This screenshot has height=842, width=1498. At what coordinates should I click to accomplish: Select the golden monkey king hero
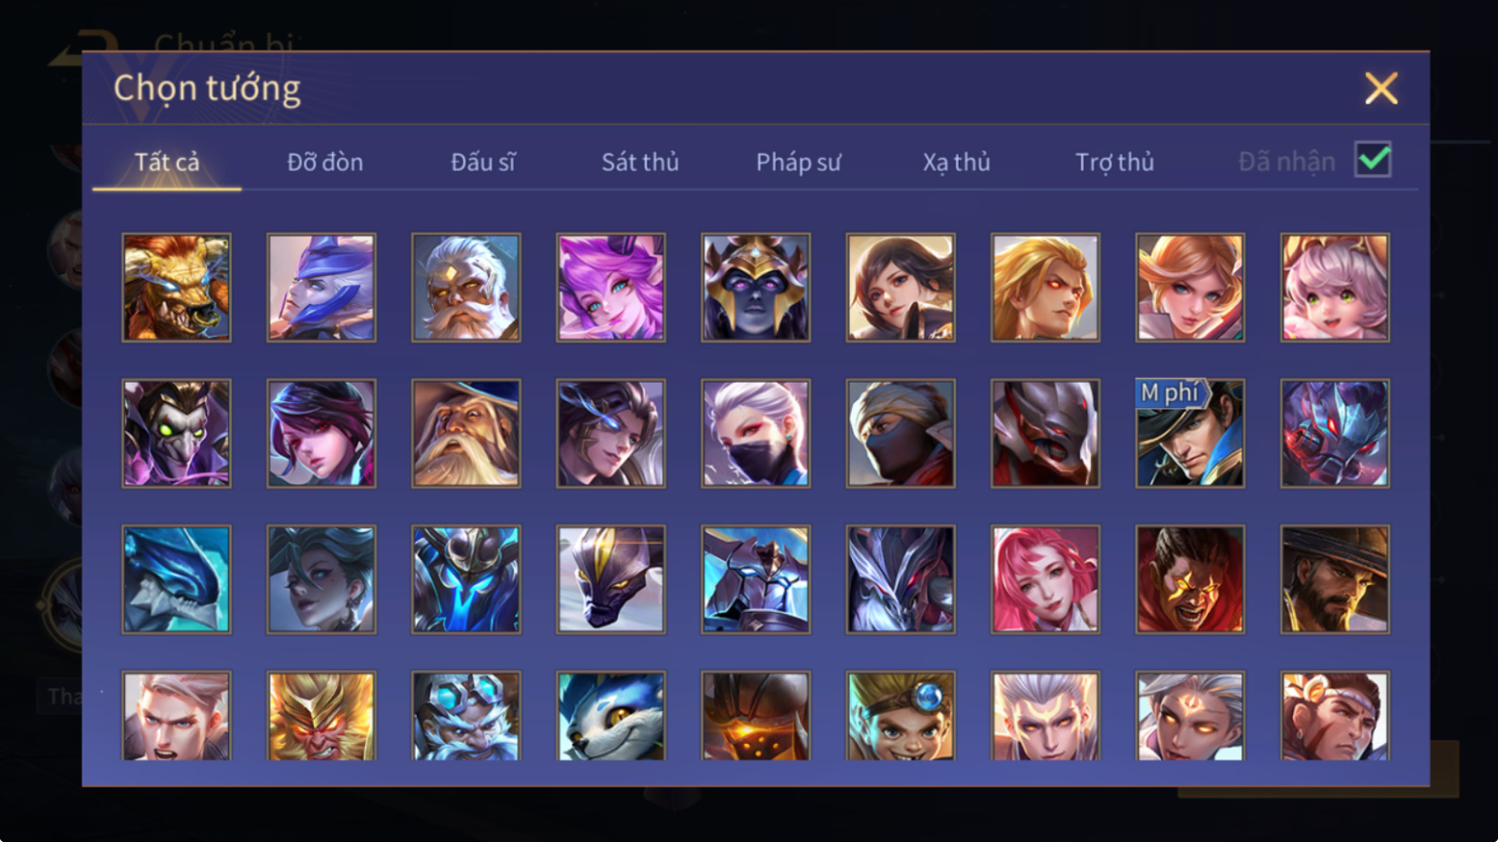tap(322, 716)
